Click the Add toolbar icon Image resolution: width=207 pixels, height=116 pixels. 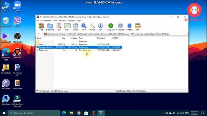point(41,27)
